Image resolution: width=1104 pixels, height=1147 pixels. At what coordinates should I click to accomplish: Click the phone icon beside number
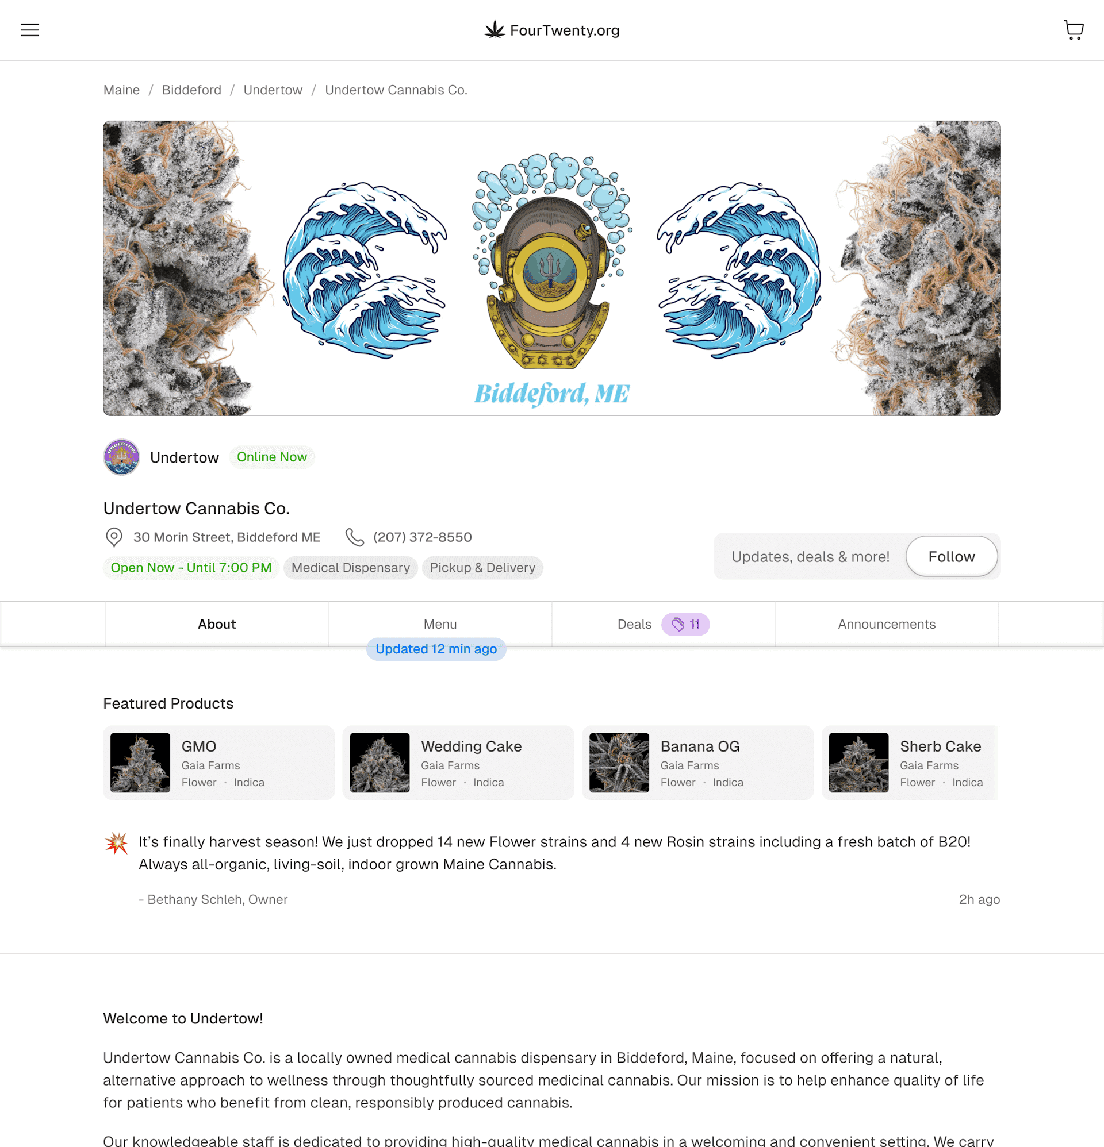[x=354, y=537]
